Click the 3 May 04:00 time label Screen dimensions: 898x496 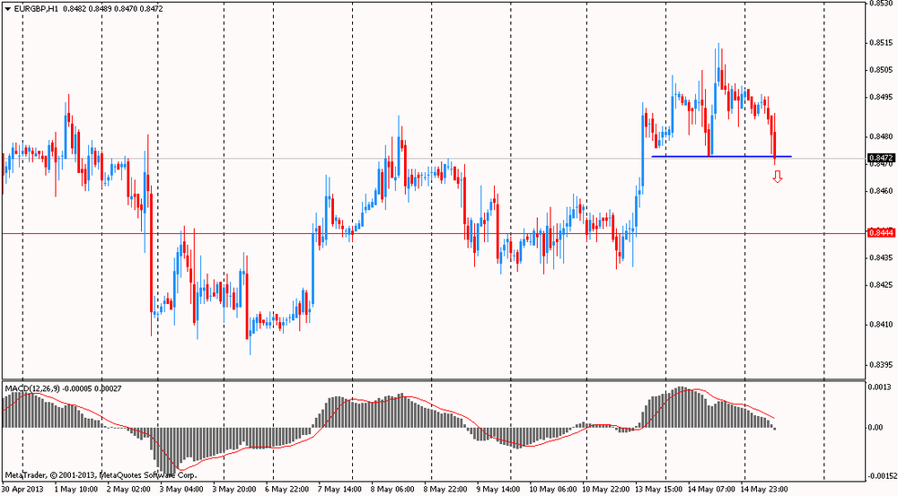pos(181,490)
